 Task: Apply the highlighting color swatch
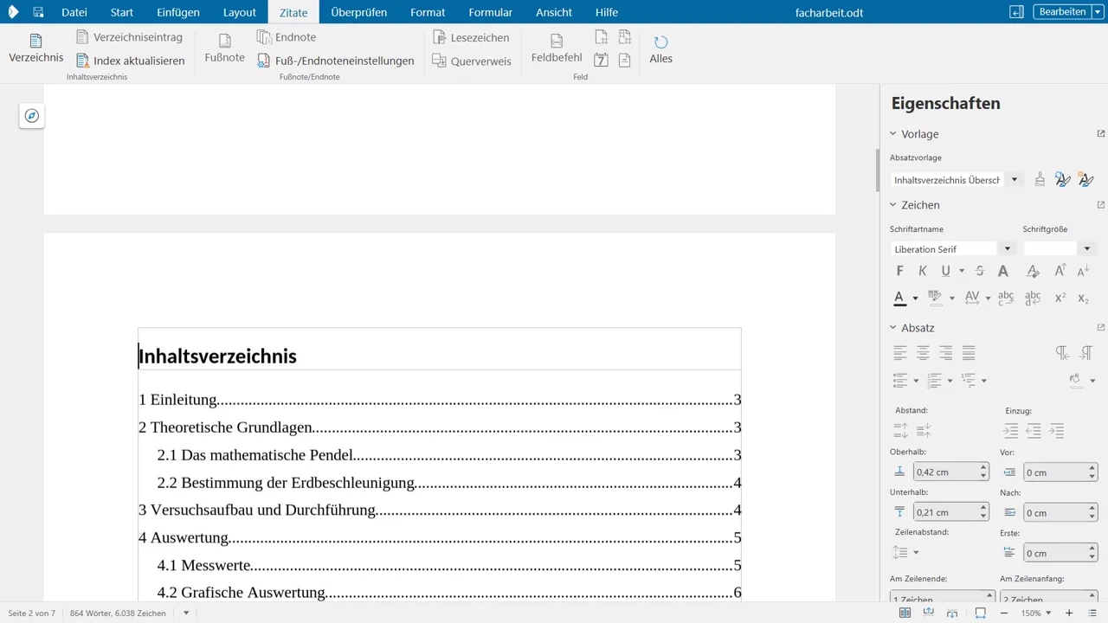pos(935,298)
